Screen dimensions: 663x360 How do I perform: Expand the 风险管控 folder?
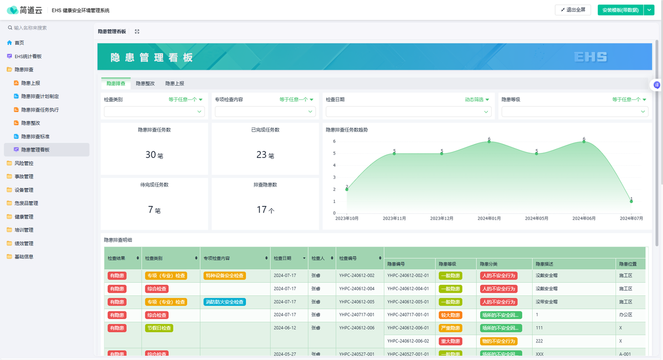coord(24,163)
